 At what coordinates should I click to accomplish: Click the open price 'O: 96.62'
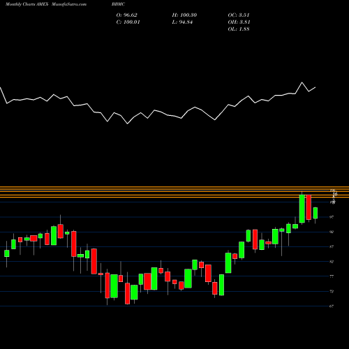tap(127, 15)
